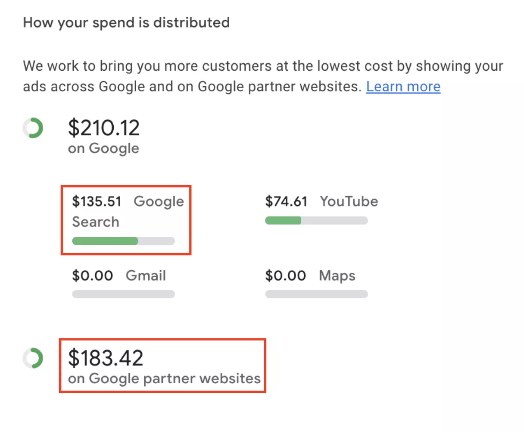Click the Learn more link

(403, 87)
